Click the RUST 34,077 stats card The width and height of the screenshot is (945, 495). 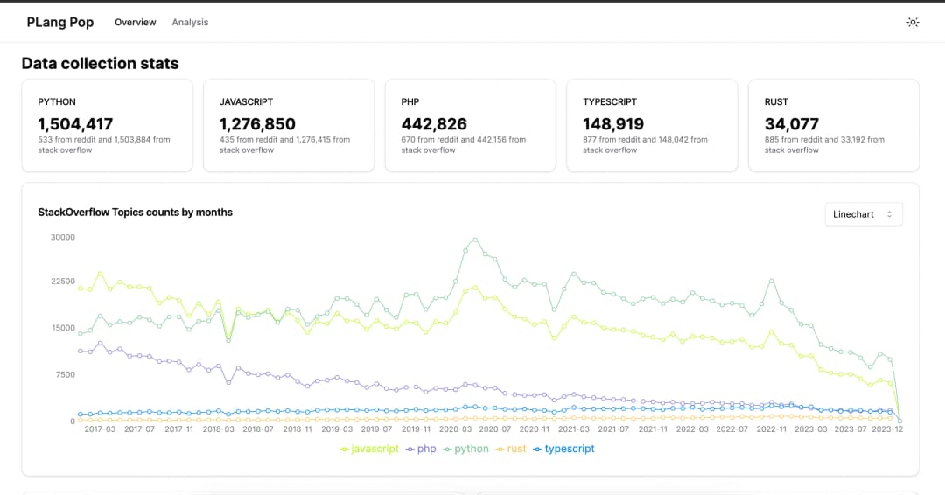(x=833, y=125)
